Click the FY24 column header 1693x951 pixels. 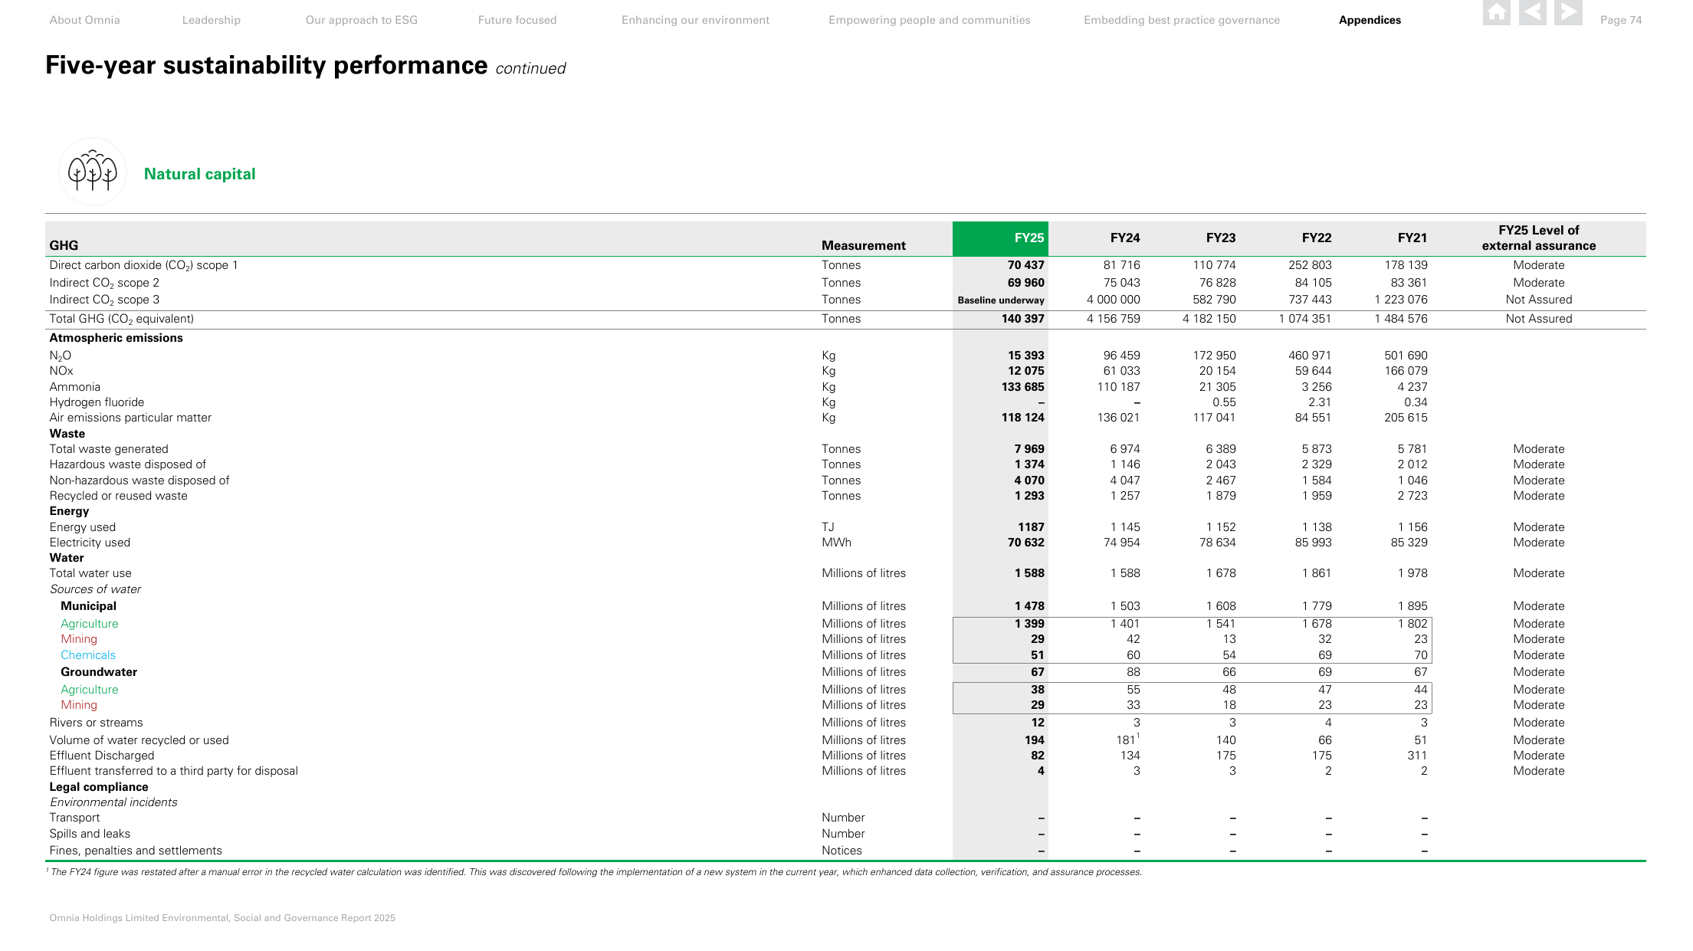click(x=1125, y=238)
